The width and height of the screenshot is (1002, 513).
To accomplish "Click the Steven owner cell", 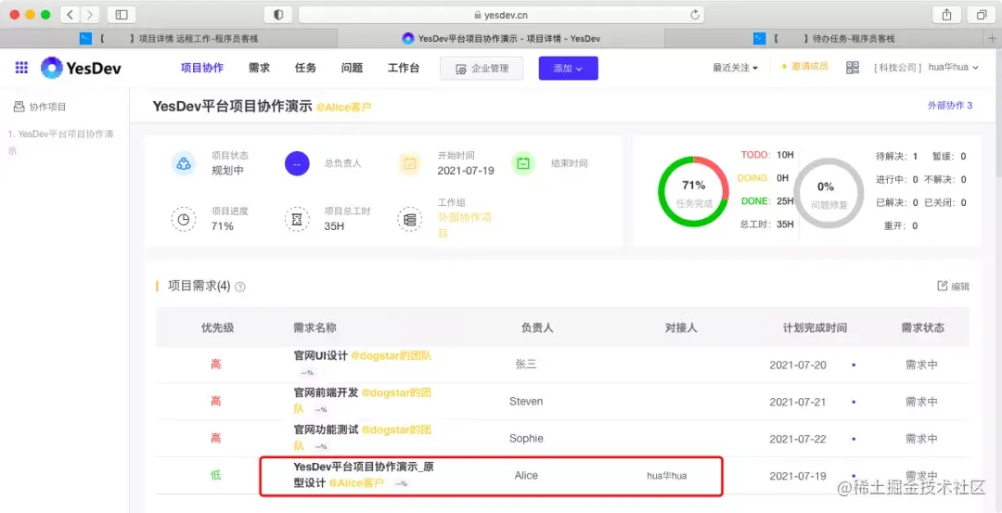I will pos(526,401).
